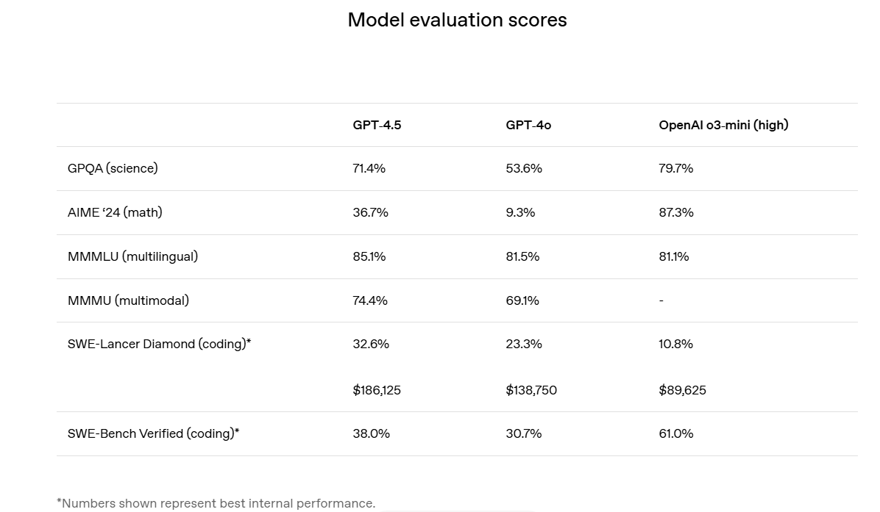Screen dimensions: 880x512
Task: Click the "Model evaluation scores" title
Action: point(457,20)
